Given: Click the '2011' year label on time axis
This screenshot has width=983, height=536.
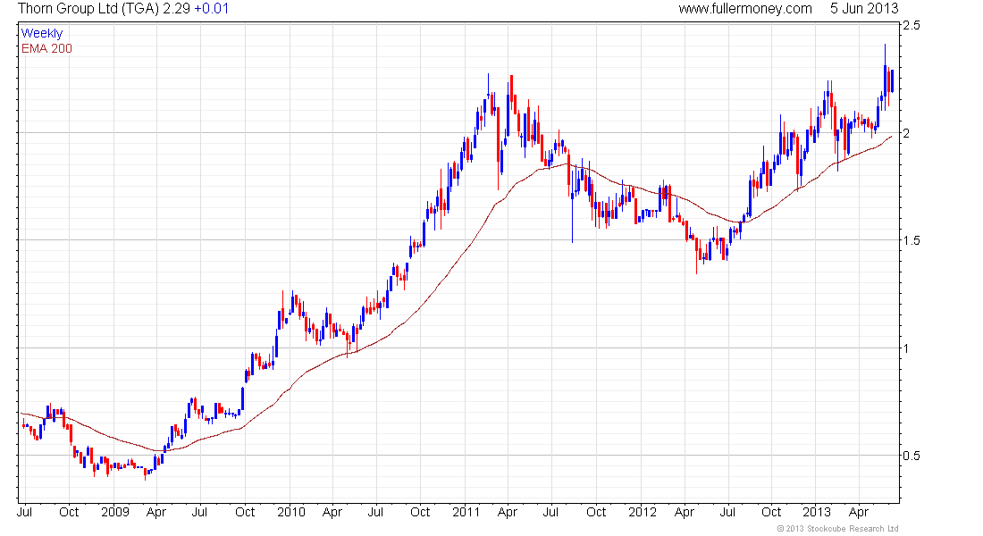Looking at the screenshot, I should pos(466,512).
